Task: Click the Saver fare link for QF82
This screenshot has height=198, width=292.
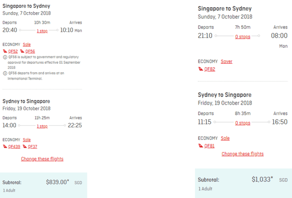Action: pos(227,62)
